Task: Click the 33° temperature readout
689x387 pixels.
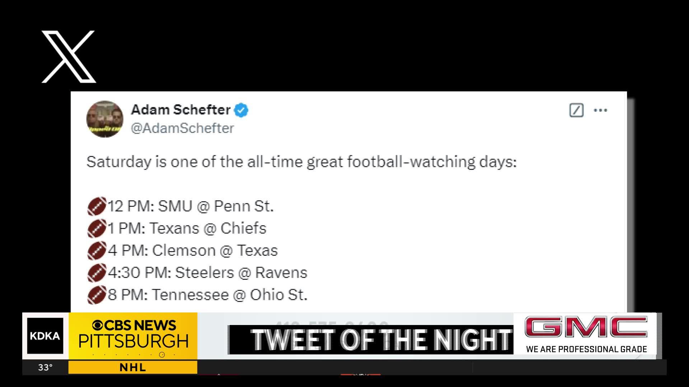Action: pyautogui.click(x=46, y=367)
